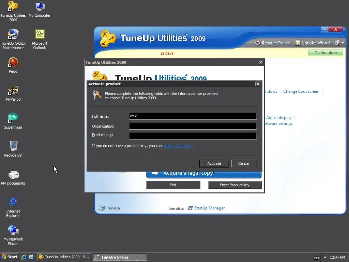Launch the Pego desktop shortcut
This screenshot has height=262, width=349.
click(13, 65)
